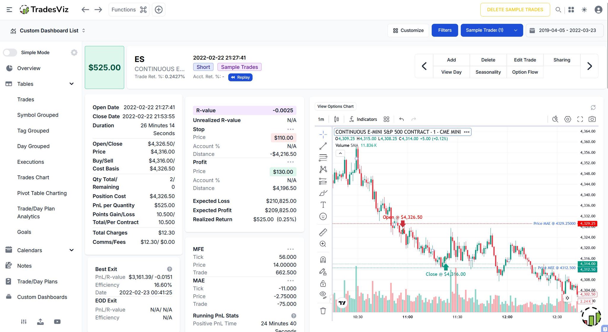Switch theme with the sun icon

click(584, 10)
